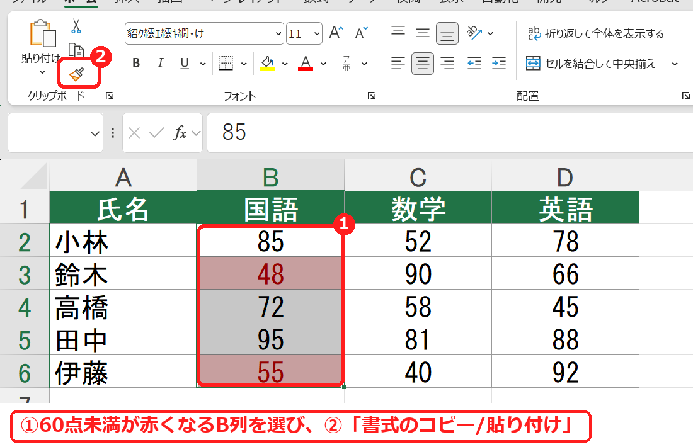Decrease font size with smaller A
The height and width of the screenshot is (447, 693).
coord(361,33)
